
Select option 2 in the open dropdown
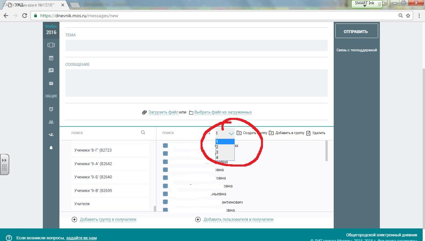point(225,147)
